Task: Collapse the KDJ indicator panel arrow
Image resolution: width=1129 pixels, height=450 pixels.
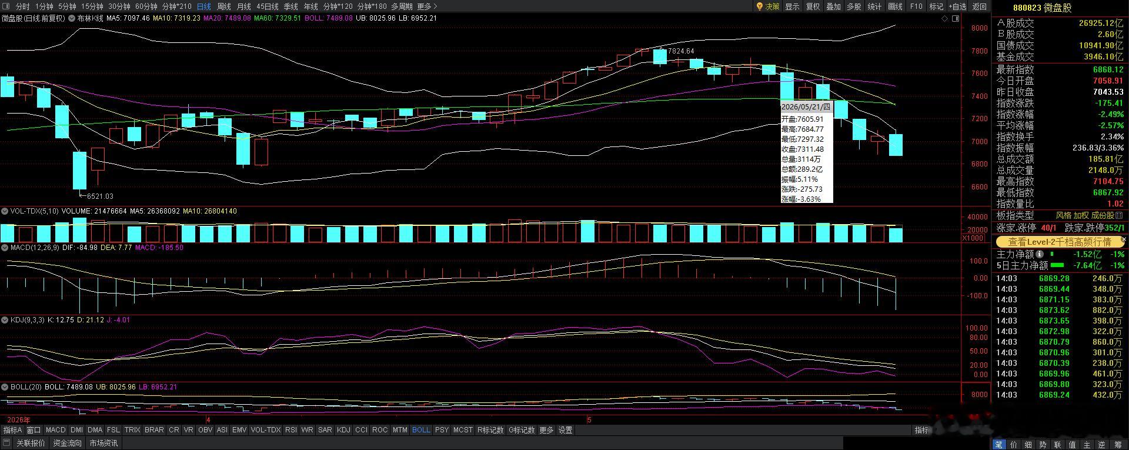Action: [5, 320]
